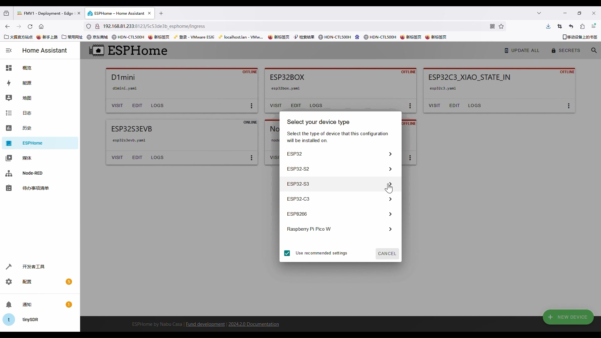Open the 通知 notifications bell icon
The height and width of the screenshot is (338, 601).
[9, 305]
